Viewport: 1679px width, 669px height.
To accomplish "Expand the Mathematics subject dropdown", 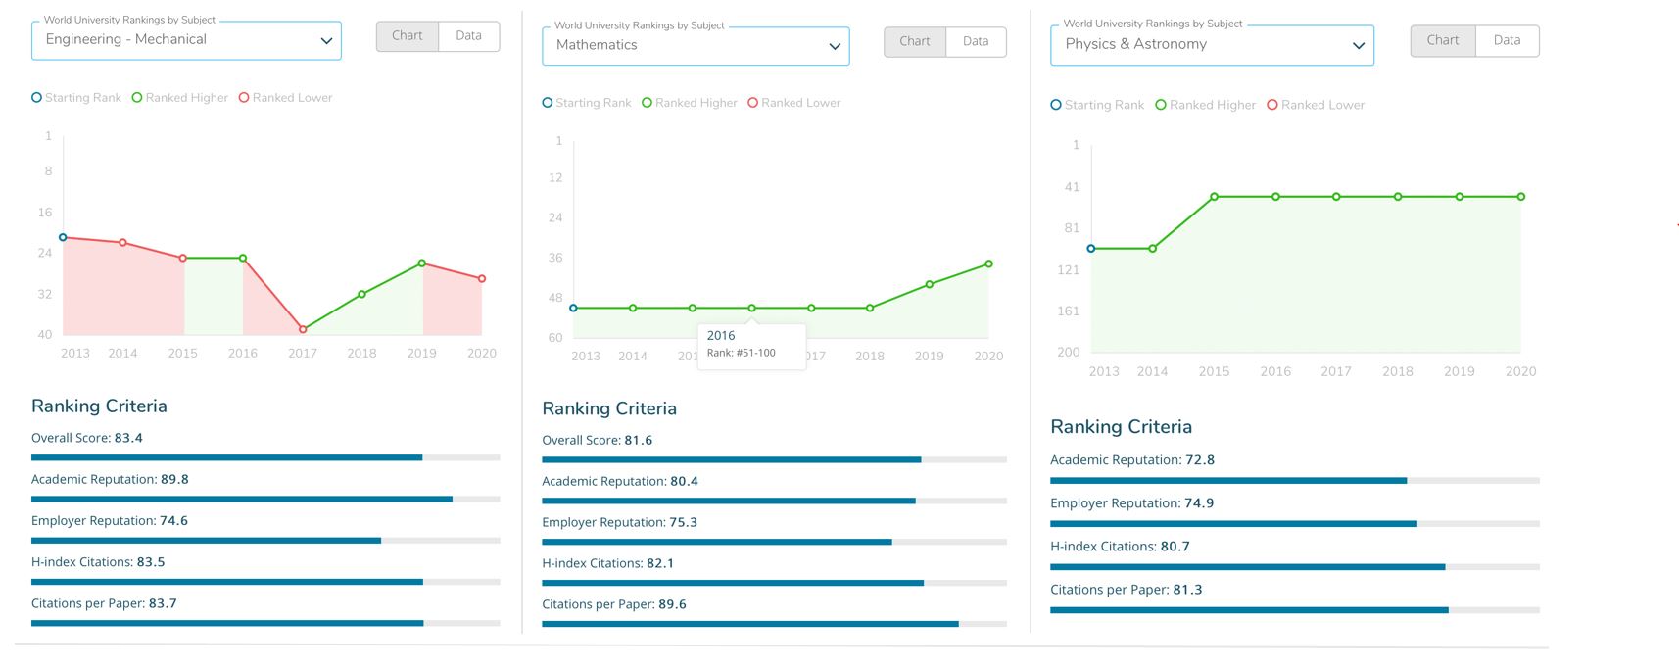I will pos(696,46).
